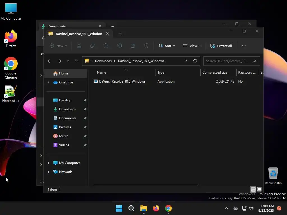Open the See more ellipsis menu
Viewport: 287px width, 215px height.
coord(244,46)
